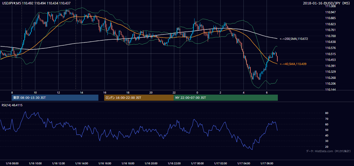Click hour label 22 under the price chart
This screenshot has height=166, width=354.
coord(174,92)
